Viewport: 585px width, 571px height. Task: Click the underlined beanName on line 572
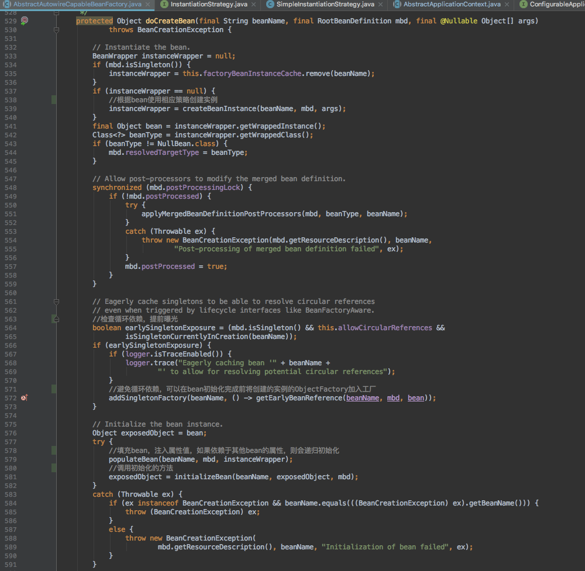(363, 398)
